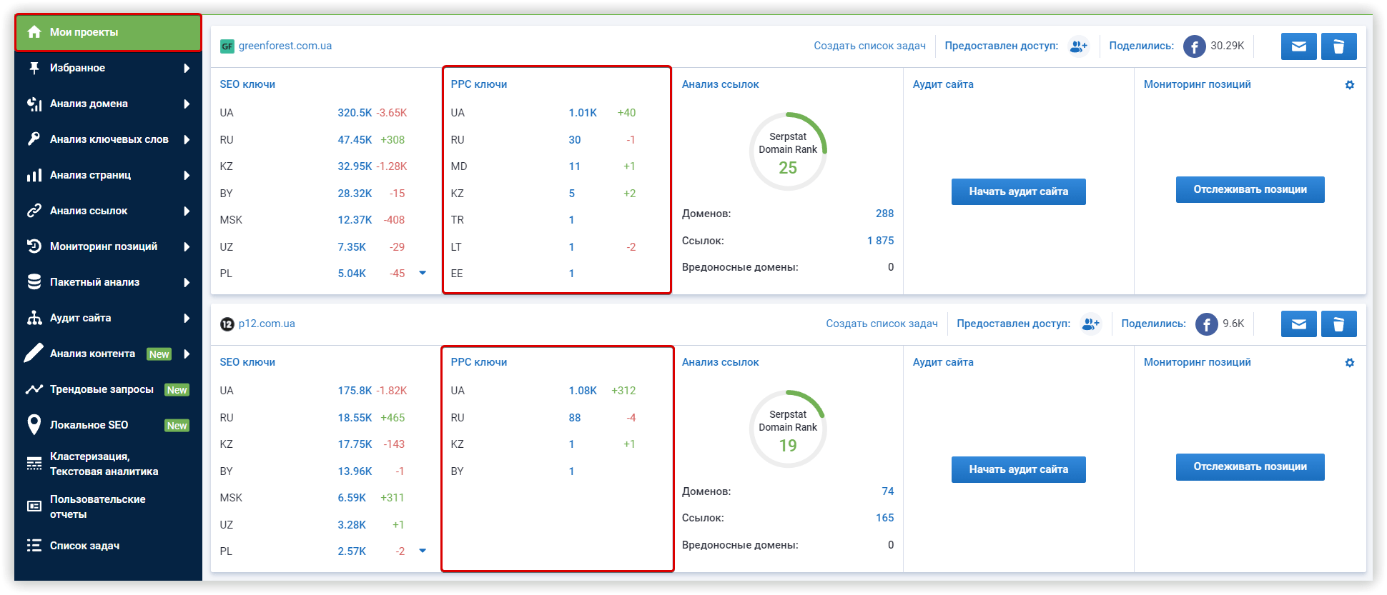Expand more SEO regions for greenforest.com.ua
The image size is (1387, 595).
(x=423, y=273)
